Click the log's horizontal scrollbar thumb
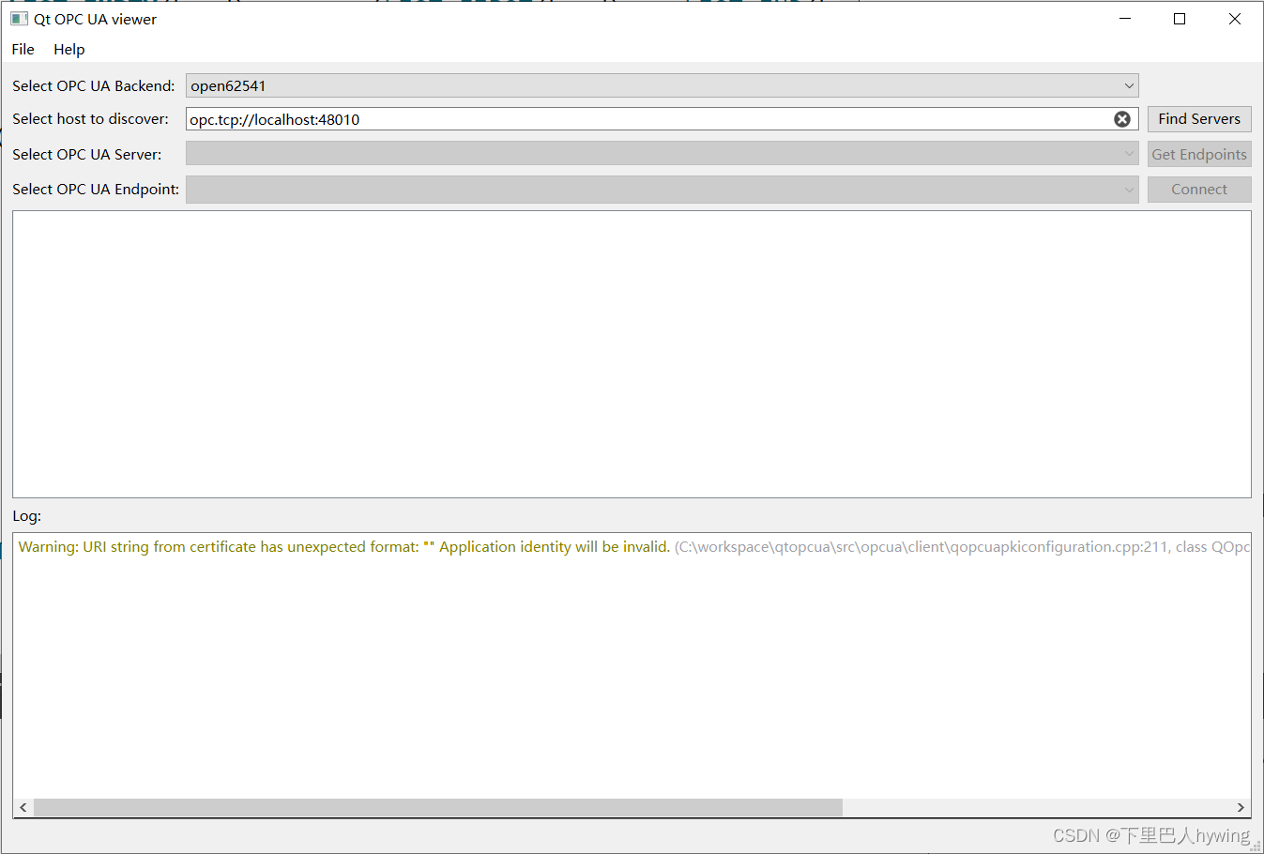Screen dimensions: 1264x854 [x=437, y=808]
